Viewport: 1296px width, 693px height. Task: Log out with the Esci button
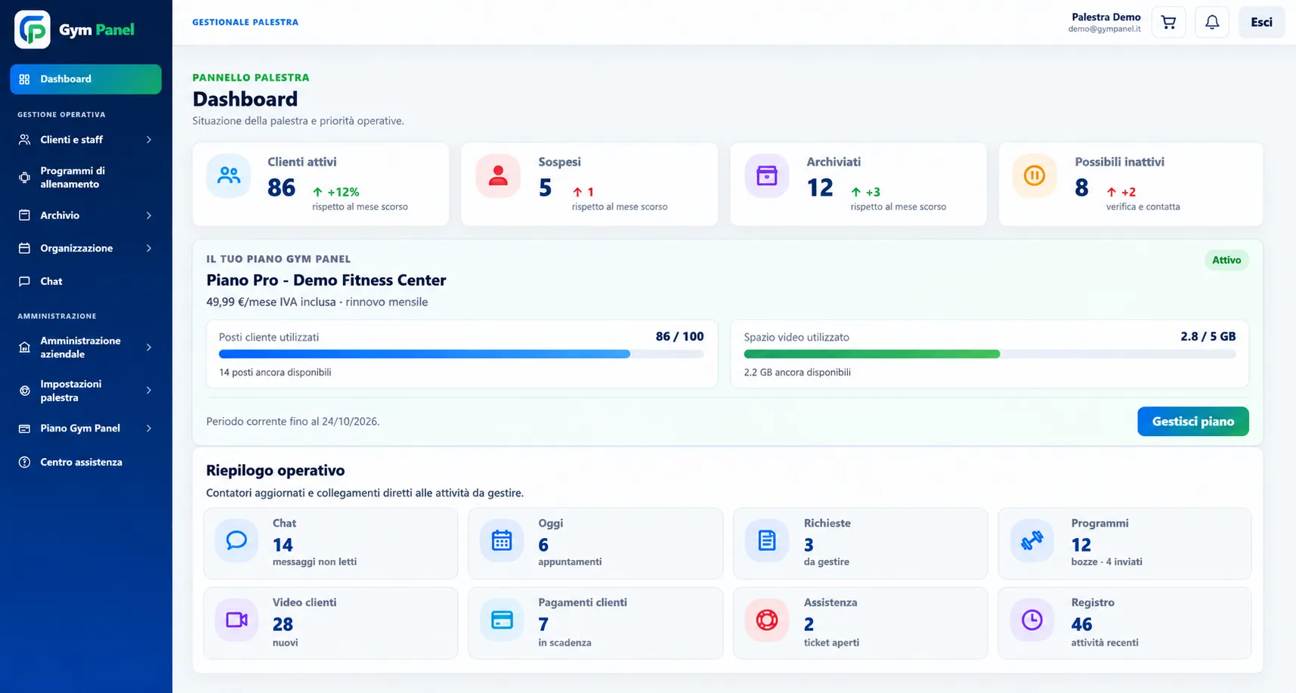[x=1261, y=23]
